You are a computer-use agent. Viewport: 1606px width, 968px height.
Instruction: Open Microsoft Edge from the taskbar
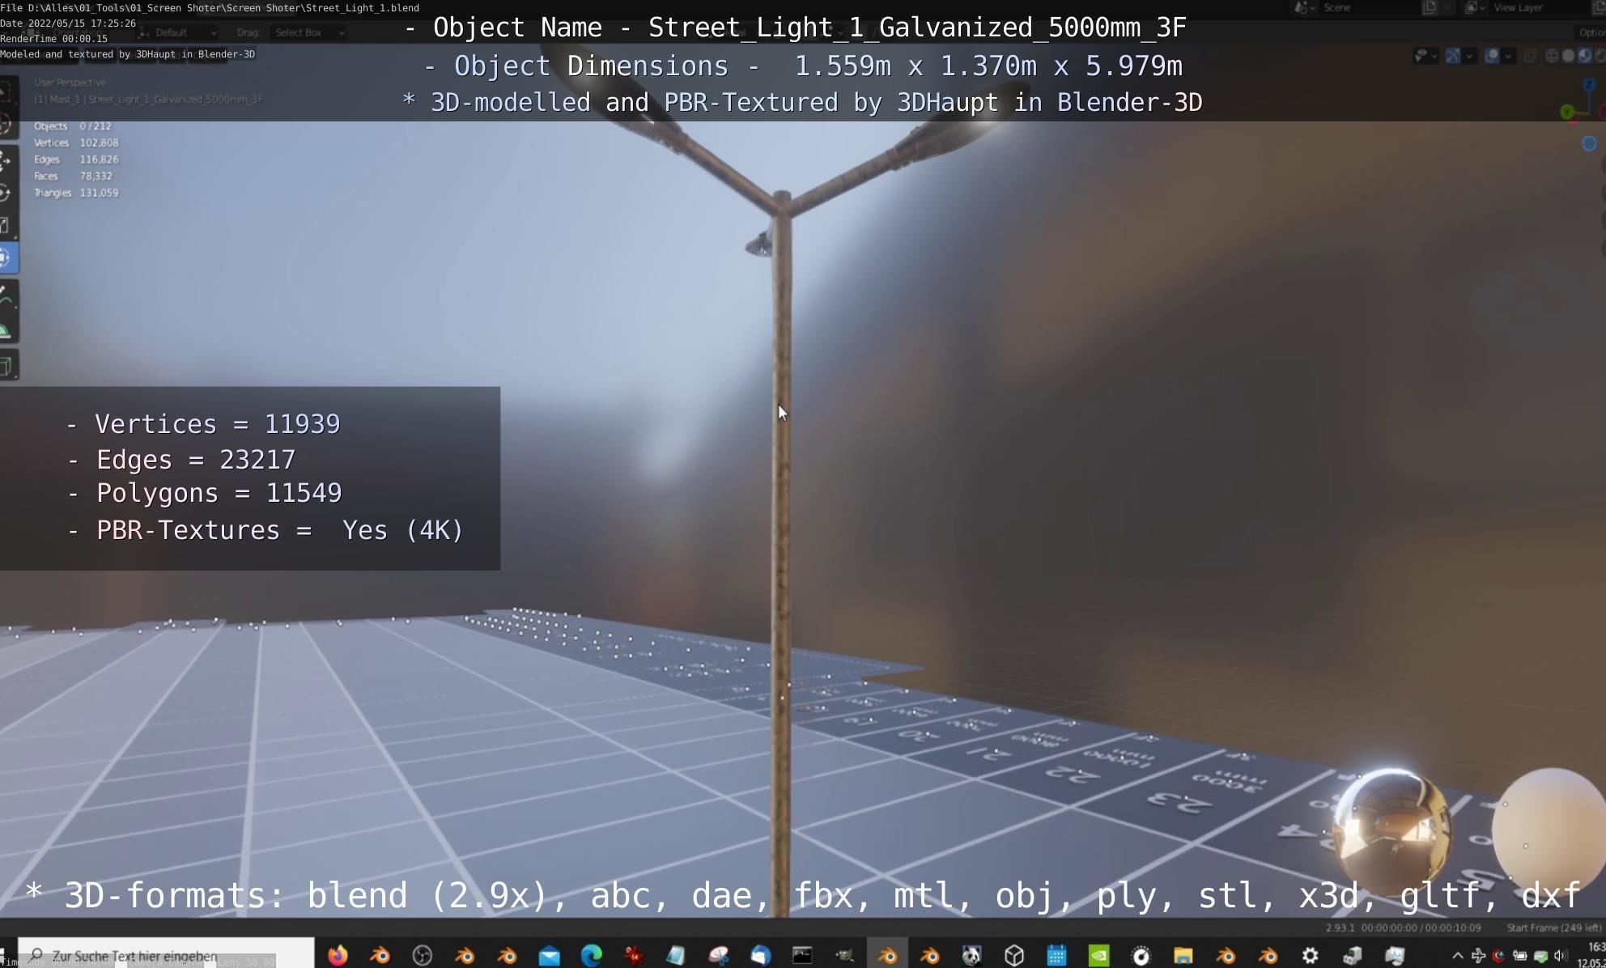(x=591, y=955)
